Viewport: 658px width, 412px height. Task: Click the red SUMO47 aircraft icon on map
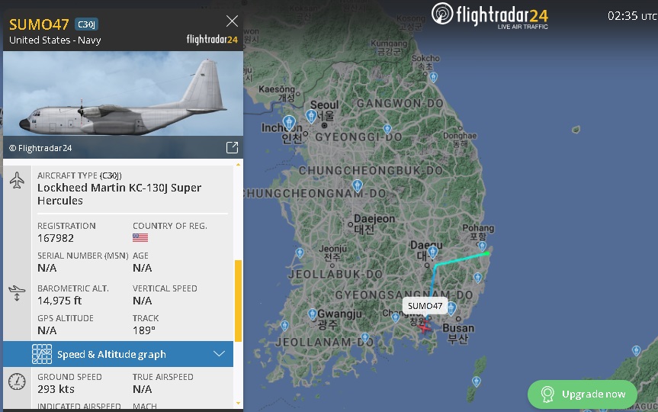coord(424,327)
